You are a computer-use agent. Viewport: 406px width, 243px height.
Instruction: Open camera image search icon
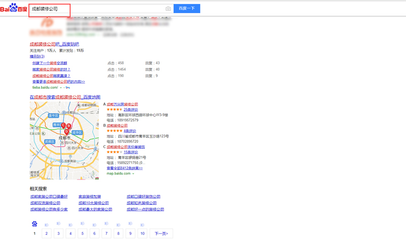pos(168,9)
